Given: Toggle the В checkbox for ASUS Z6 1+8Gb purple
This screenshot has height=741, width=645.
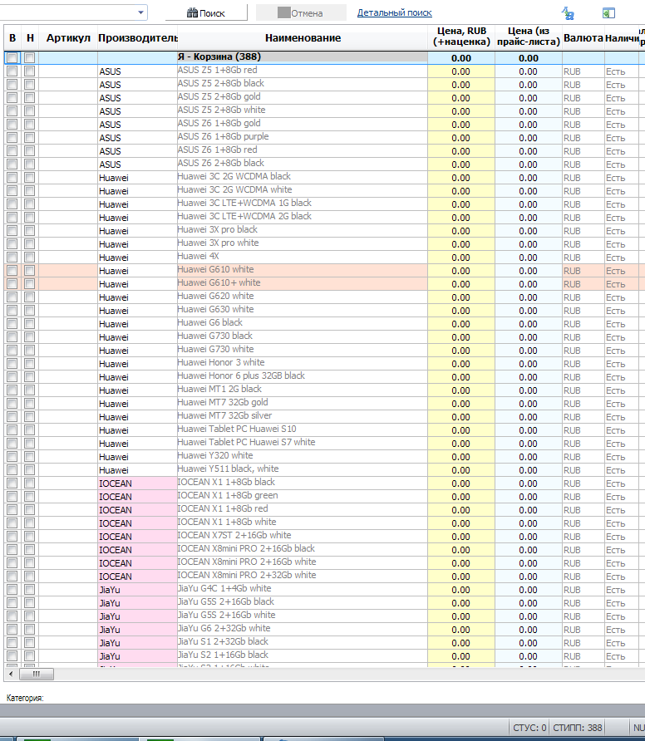Looking at the screenshot, I should click(12, 138).
